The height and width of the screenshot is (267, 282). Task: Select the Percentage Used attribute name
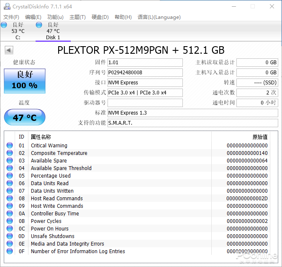pos(51,176)
